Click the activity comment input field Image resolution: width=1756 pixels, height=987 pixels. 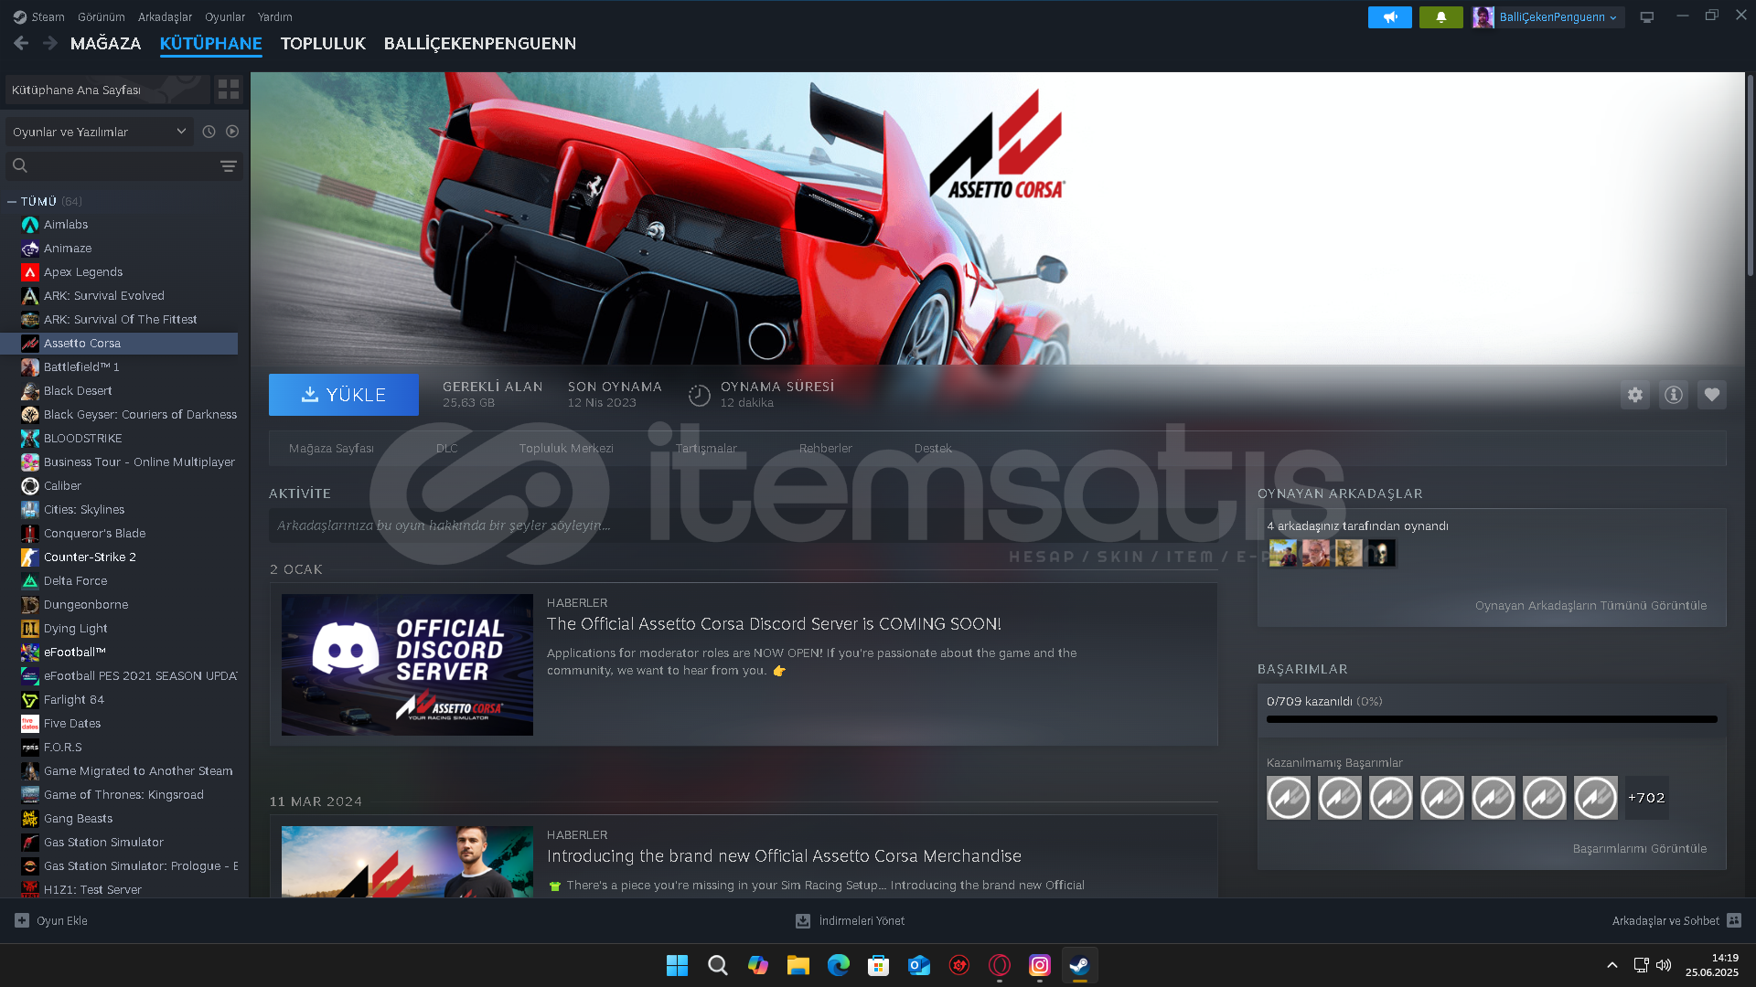coord(743,525)
